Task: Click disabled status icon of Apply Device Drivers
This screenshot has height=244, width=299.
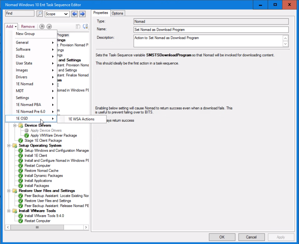Action: pos(27,130)
